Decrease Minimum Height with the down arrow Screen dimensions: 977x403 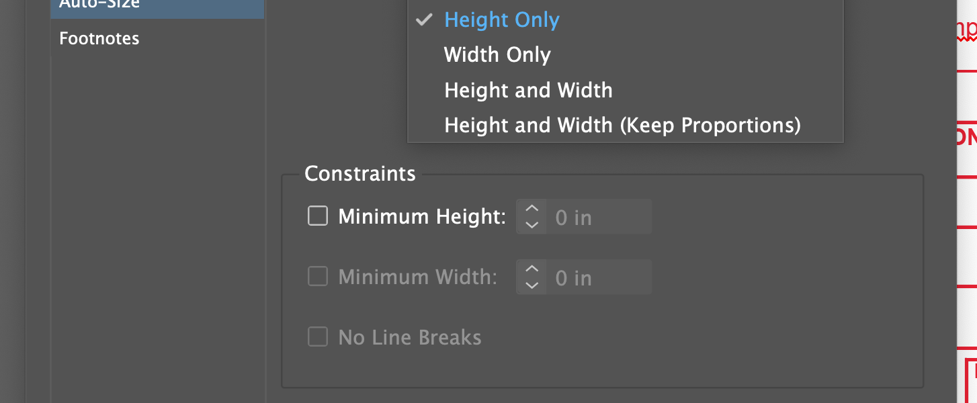tap(532, 225)
